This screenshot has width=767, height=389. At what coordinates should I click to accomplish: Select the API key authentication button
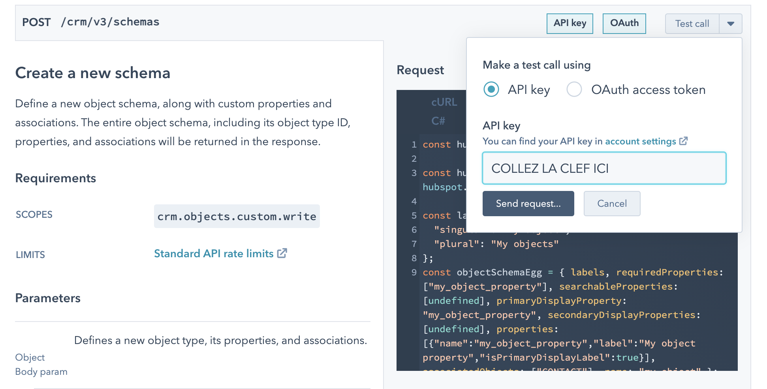570,23
